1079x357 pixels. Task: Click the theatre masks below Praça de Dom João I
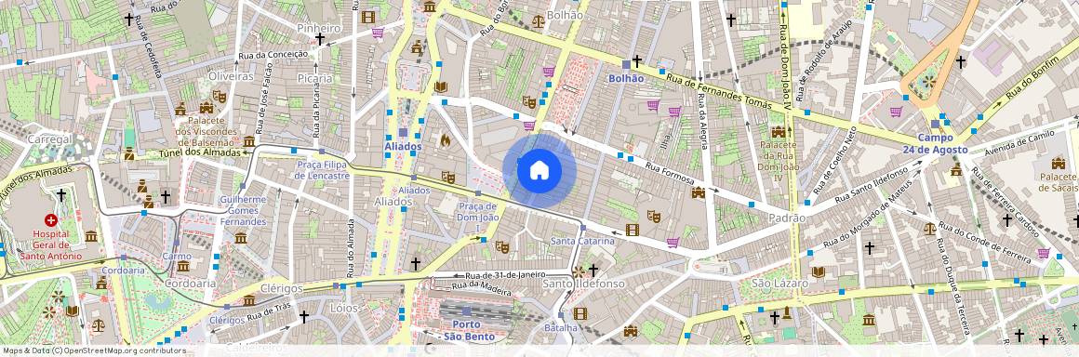[x=501, y=246]
